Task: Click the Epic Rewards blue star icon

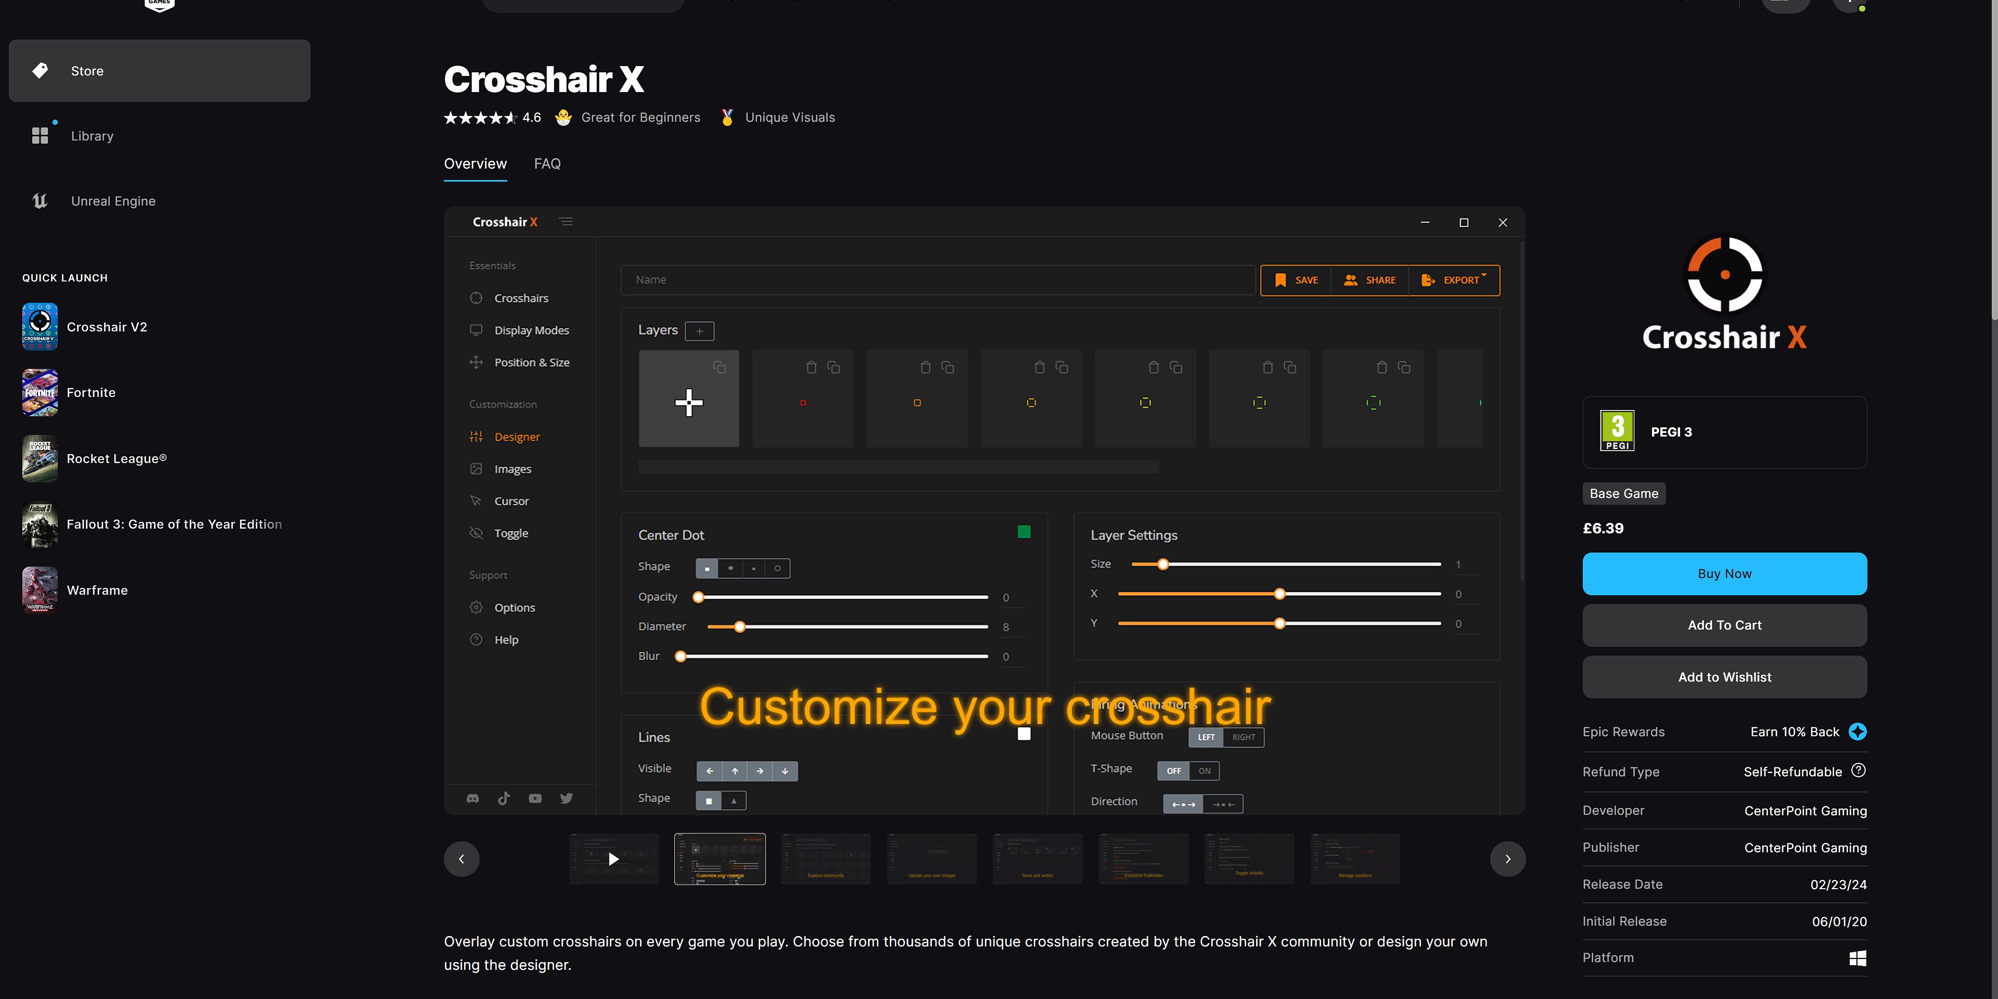Action: click(1858, 732)
